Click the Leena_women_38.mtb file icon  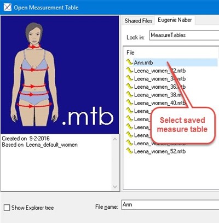[129, 94]
